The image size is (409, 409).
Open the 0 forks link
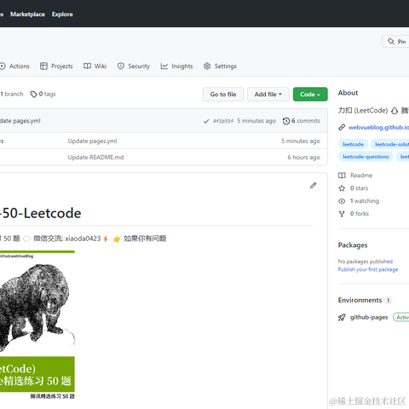pos(360,214)
